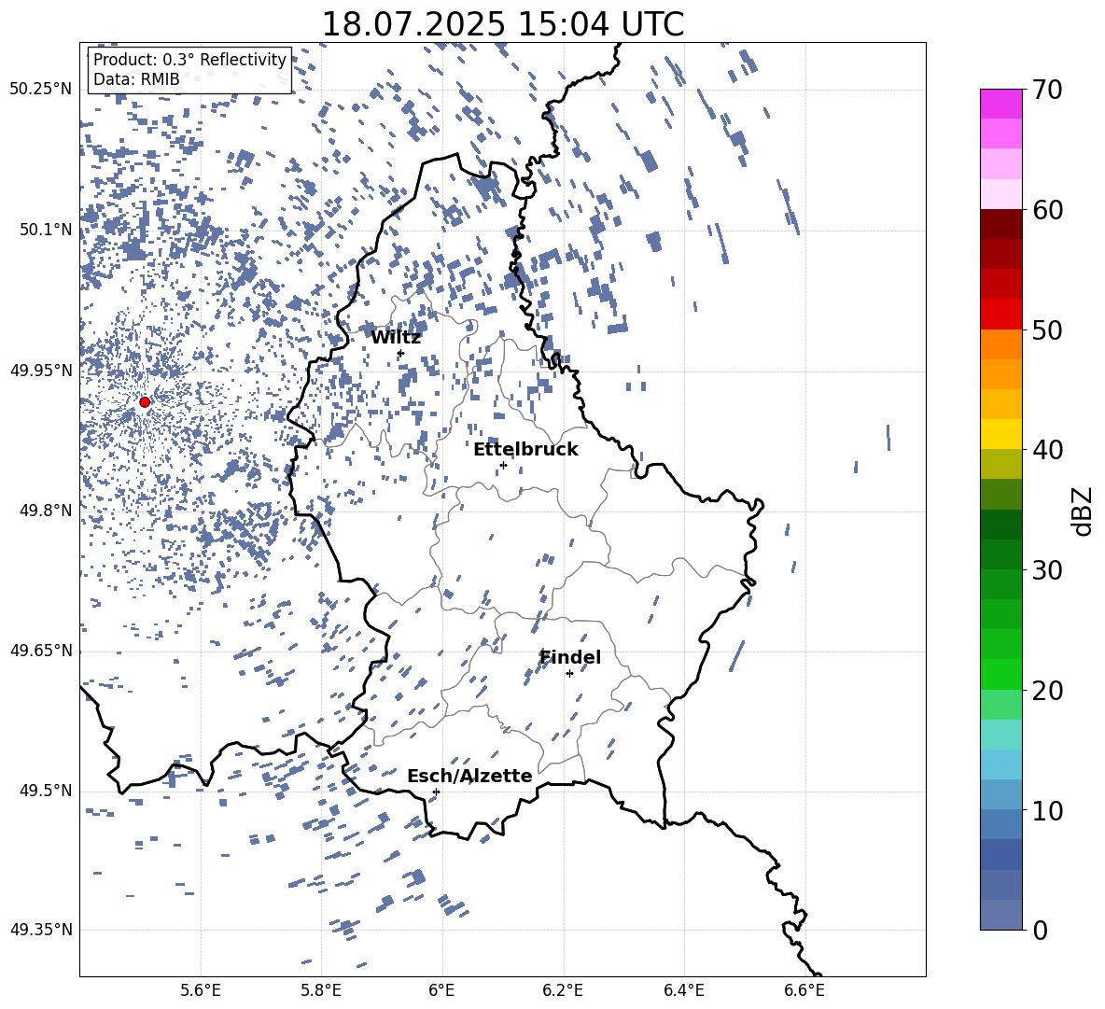
Task: Click the magenta top colorbar segment
Action: tap(1000, 105)
